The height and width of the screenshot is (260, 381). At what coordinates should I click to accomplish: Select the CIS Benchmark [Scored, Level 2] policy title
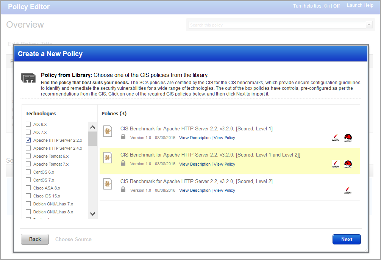(196, 182)
